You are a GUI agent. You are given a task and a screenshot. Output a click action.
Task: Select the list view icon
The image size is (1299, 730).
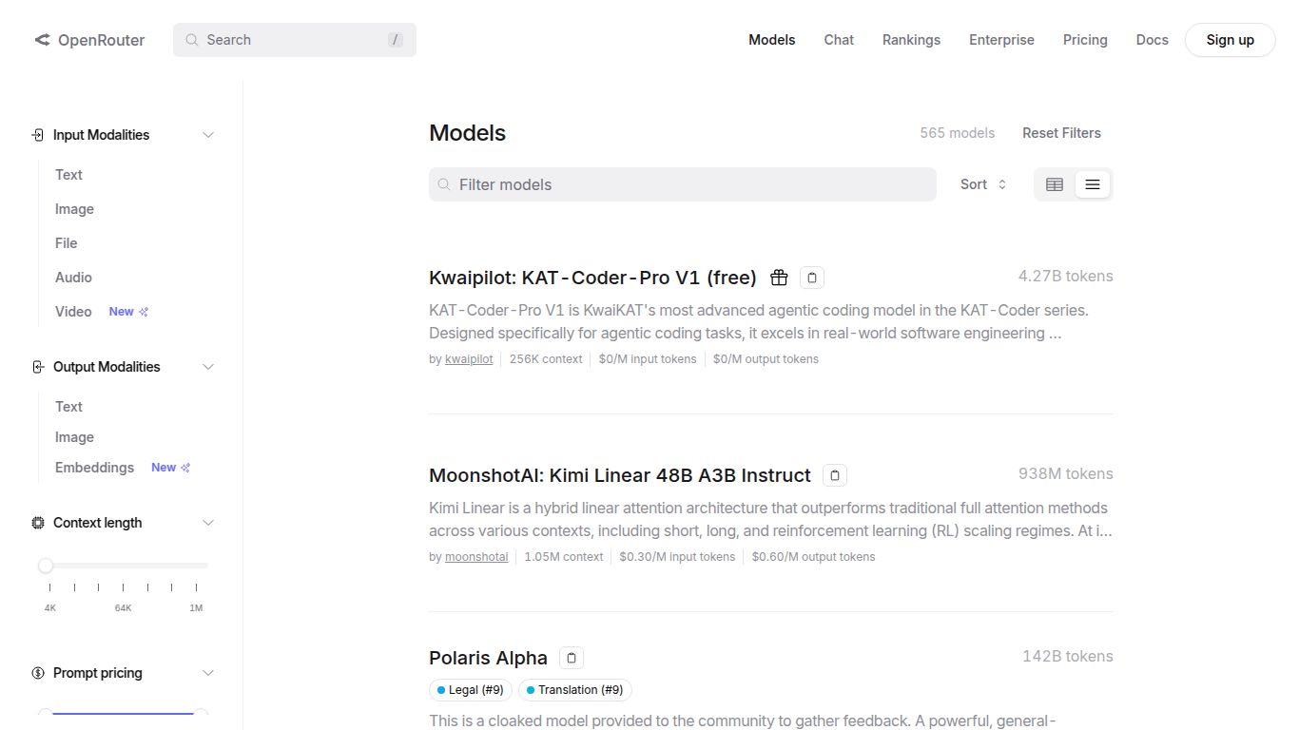click(x=1092, y=184)
